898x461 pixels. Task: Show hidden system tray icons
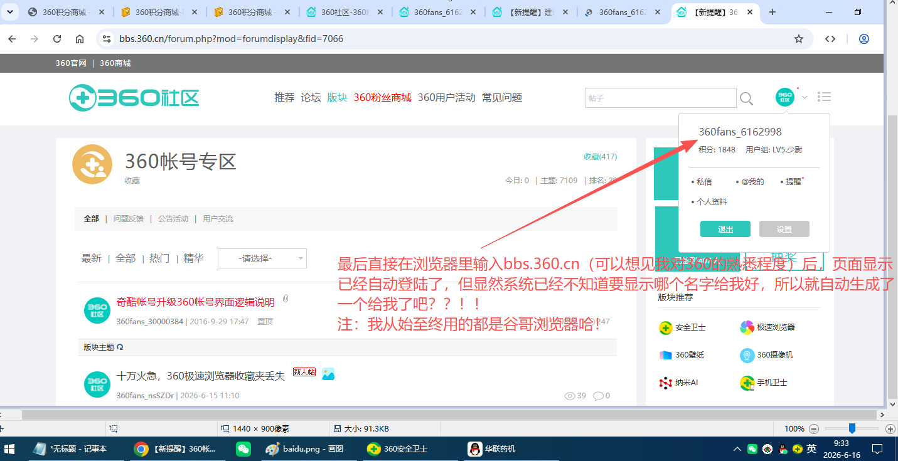click(738, 449)
